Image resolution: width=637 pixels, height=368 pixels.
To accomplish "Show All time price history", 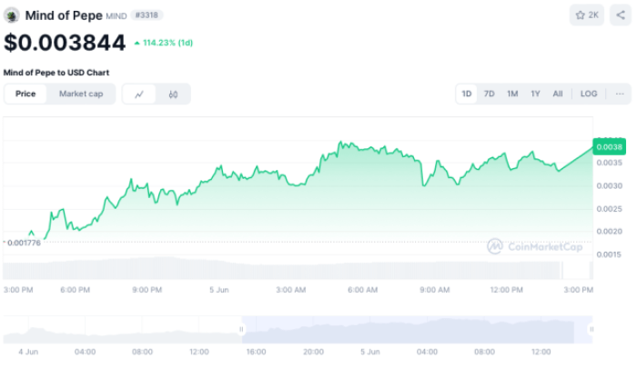I will point(558,94).
